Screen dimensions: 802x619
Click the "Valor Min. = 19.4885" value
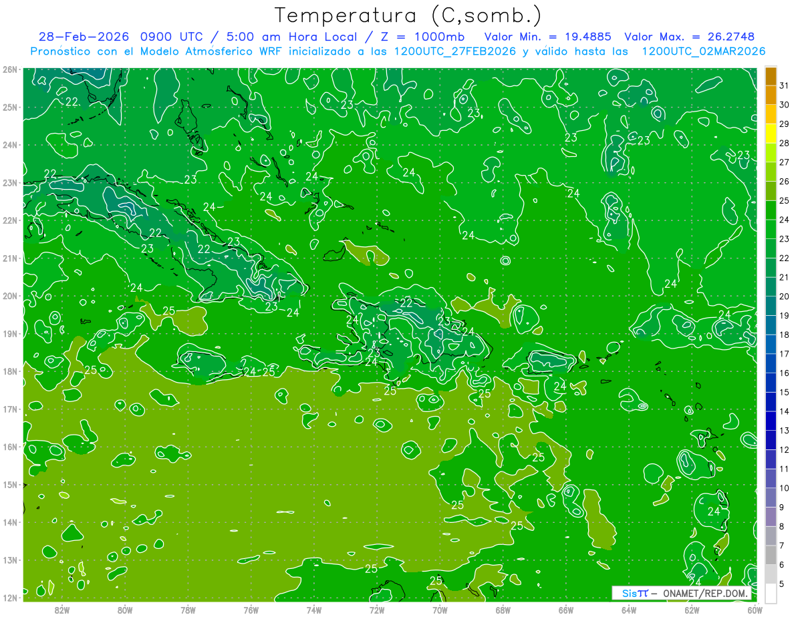click(x=547, y=37)
